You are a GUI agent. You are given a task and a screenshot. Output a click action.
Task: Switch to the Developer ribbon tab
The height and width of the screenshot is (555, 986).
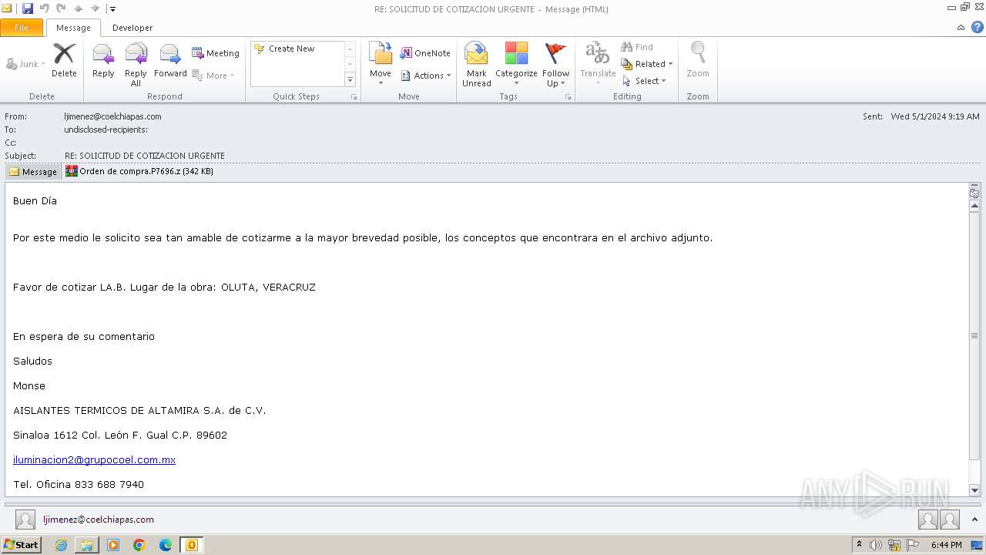click(x=132, y=28)
